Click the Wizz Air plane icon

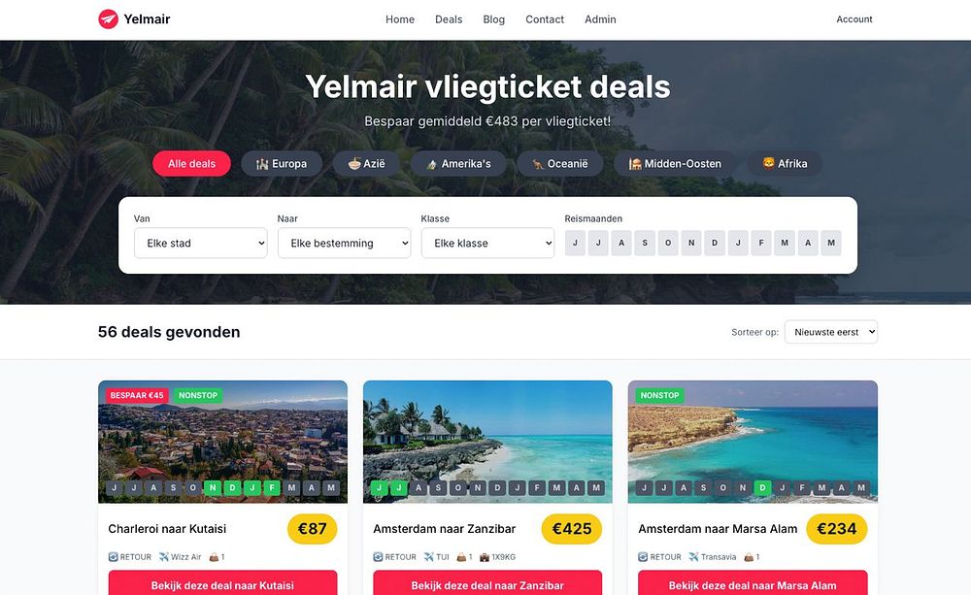pyautogui.click(x=163, y=556)
